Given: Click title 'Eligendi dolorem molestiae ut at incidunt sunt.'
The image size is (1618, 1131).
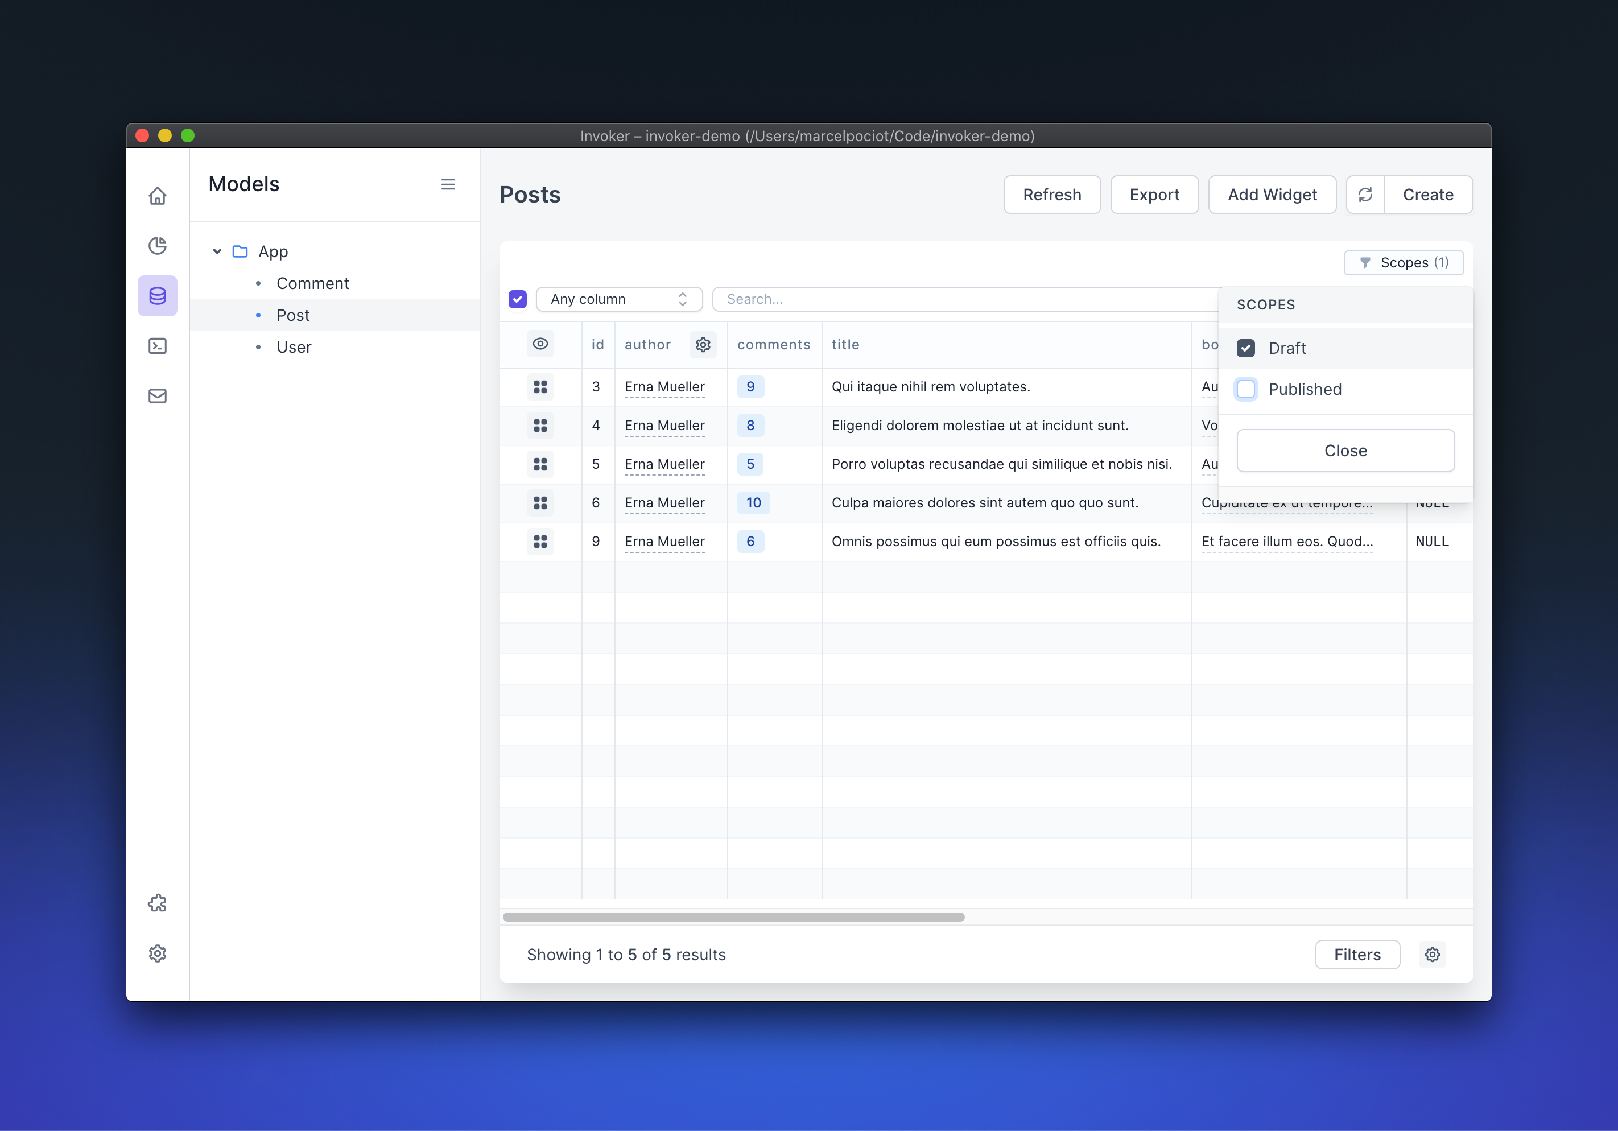Looking at the screenshot, I should pyautogui.click(x=980, y=425).
